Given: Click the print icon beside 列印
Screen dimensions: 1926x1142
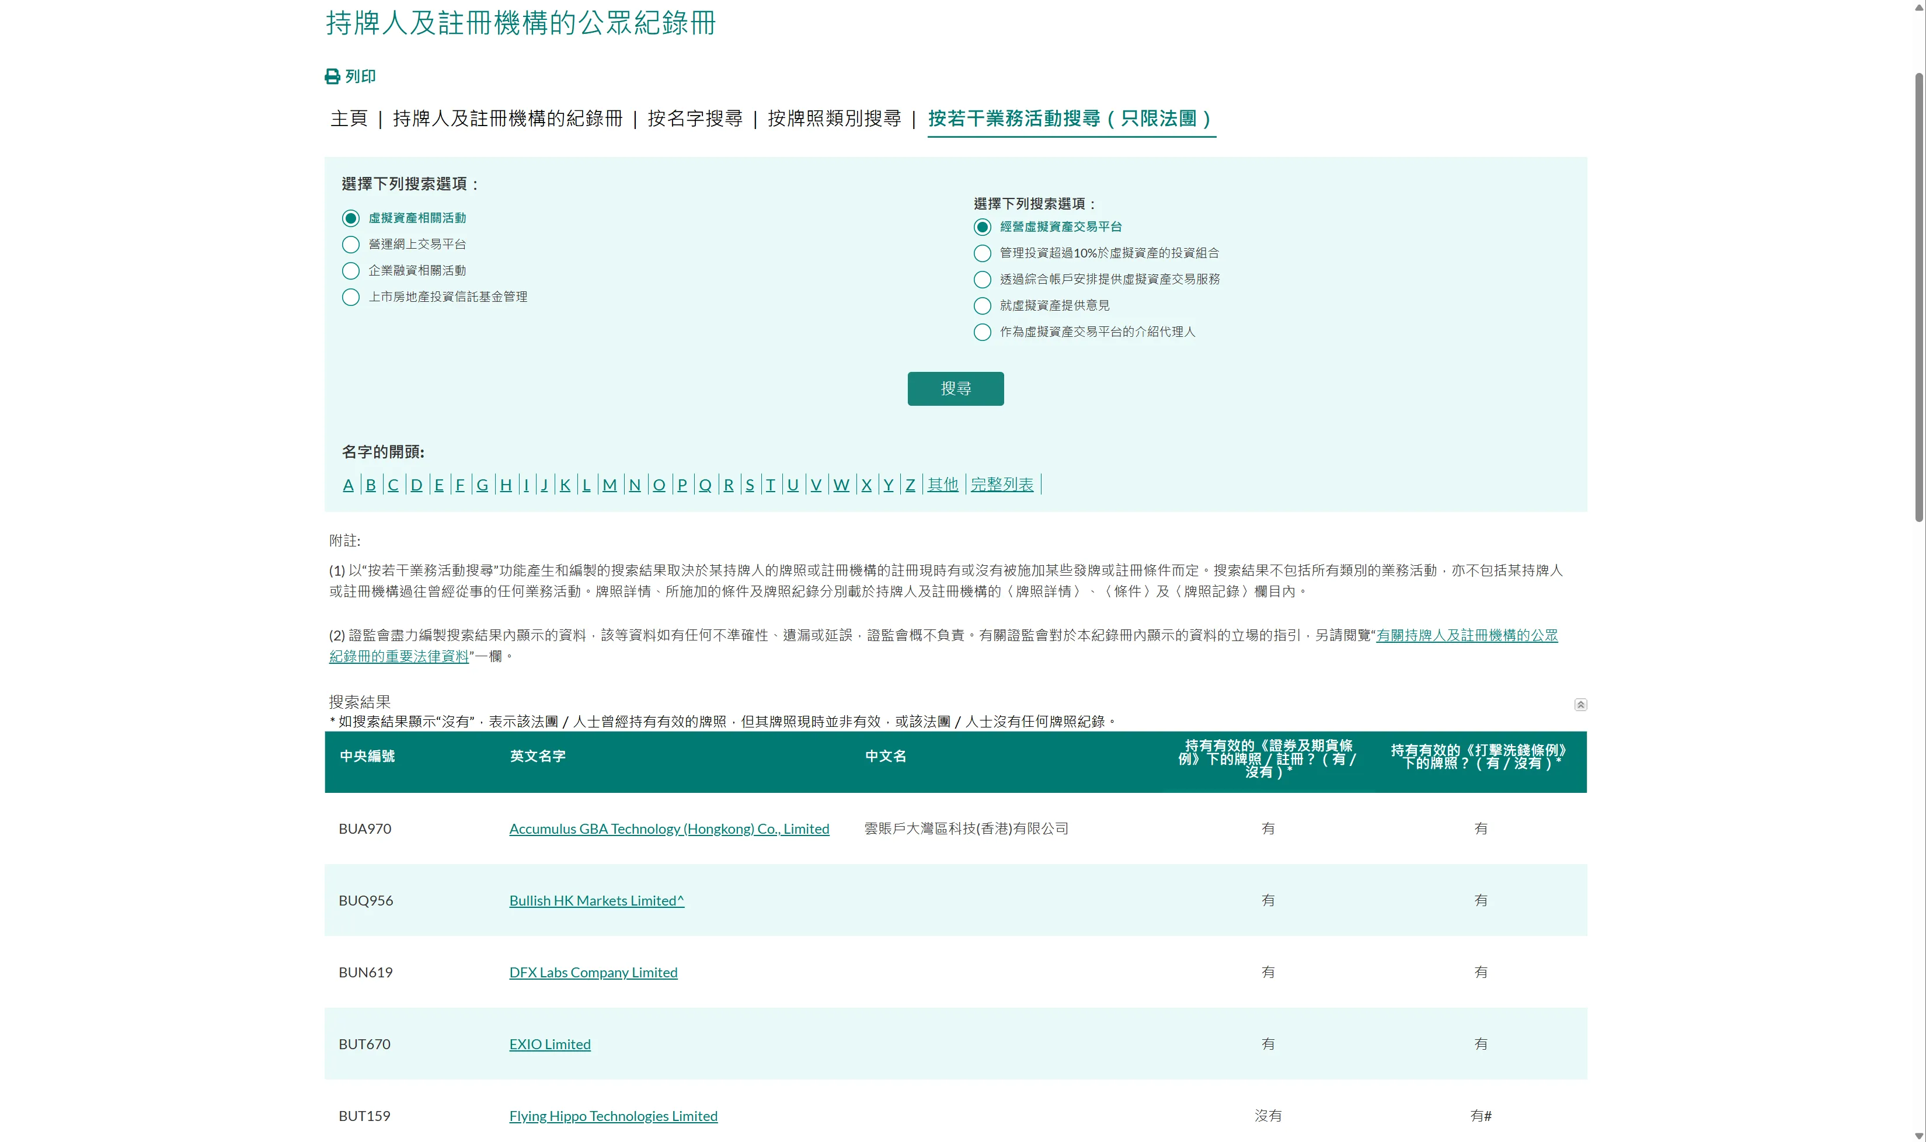Looking at the screenshot, I should (x=332, y=76).
